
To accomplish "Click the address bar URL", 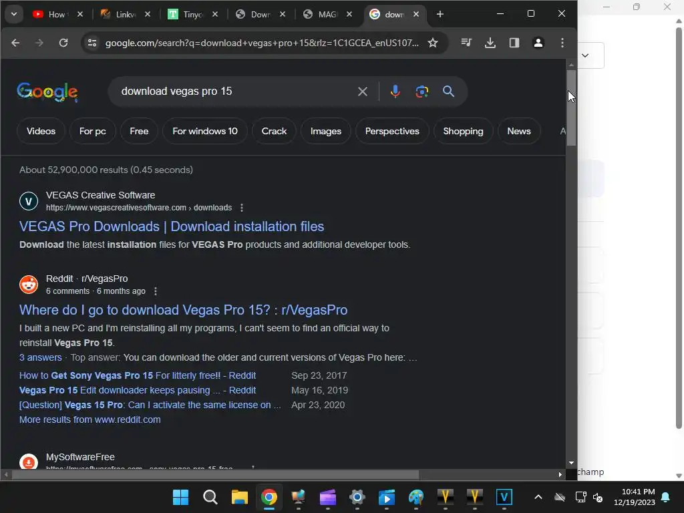I will point(262,43).
